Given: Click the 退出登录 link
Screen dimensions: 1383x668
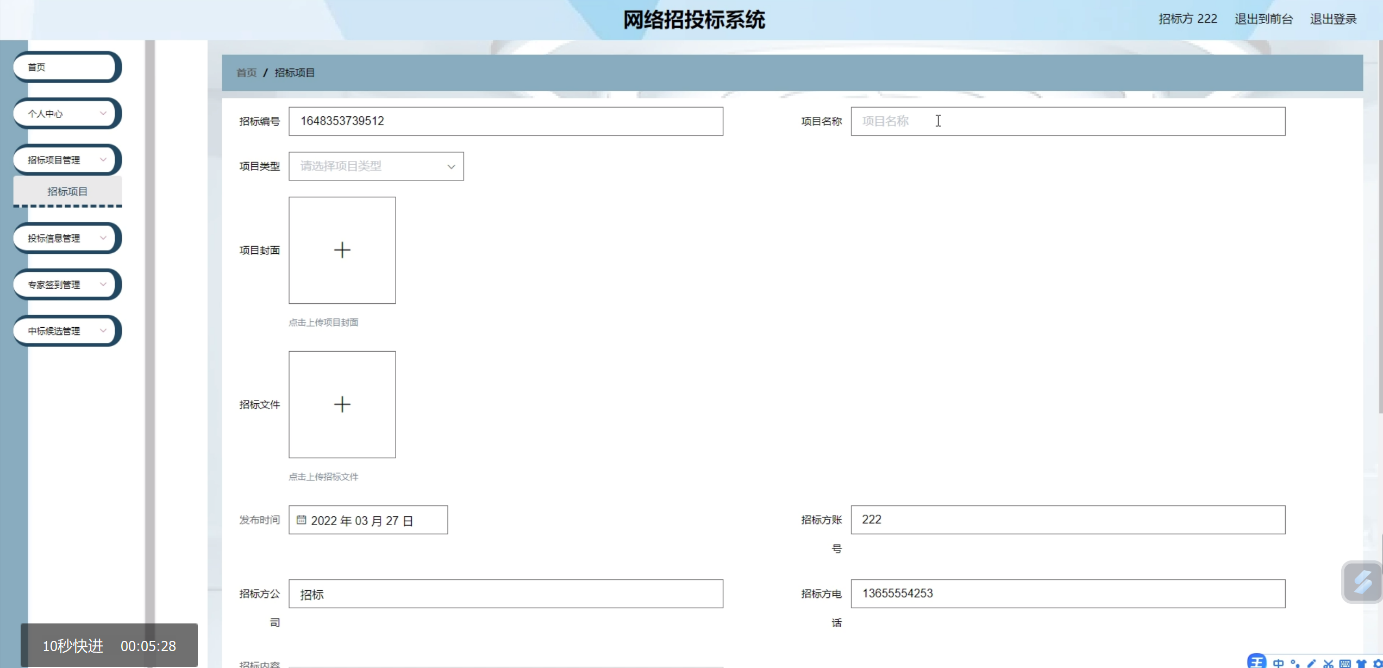Looking at the screenshot, I should 1333,19.
